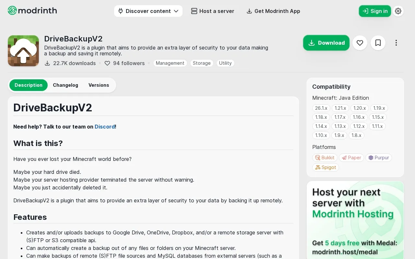
Task: Select the Management category tag
Action: 170,63
